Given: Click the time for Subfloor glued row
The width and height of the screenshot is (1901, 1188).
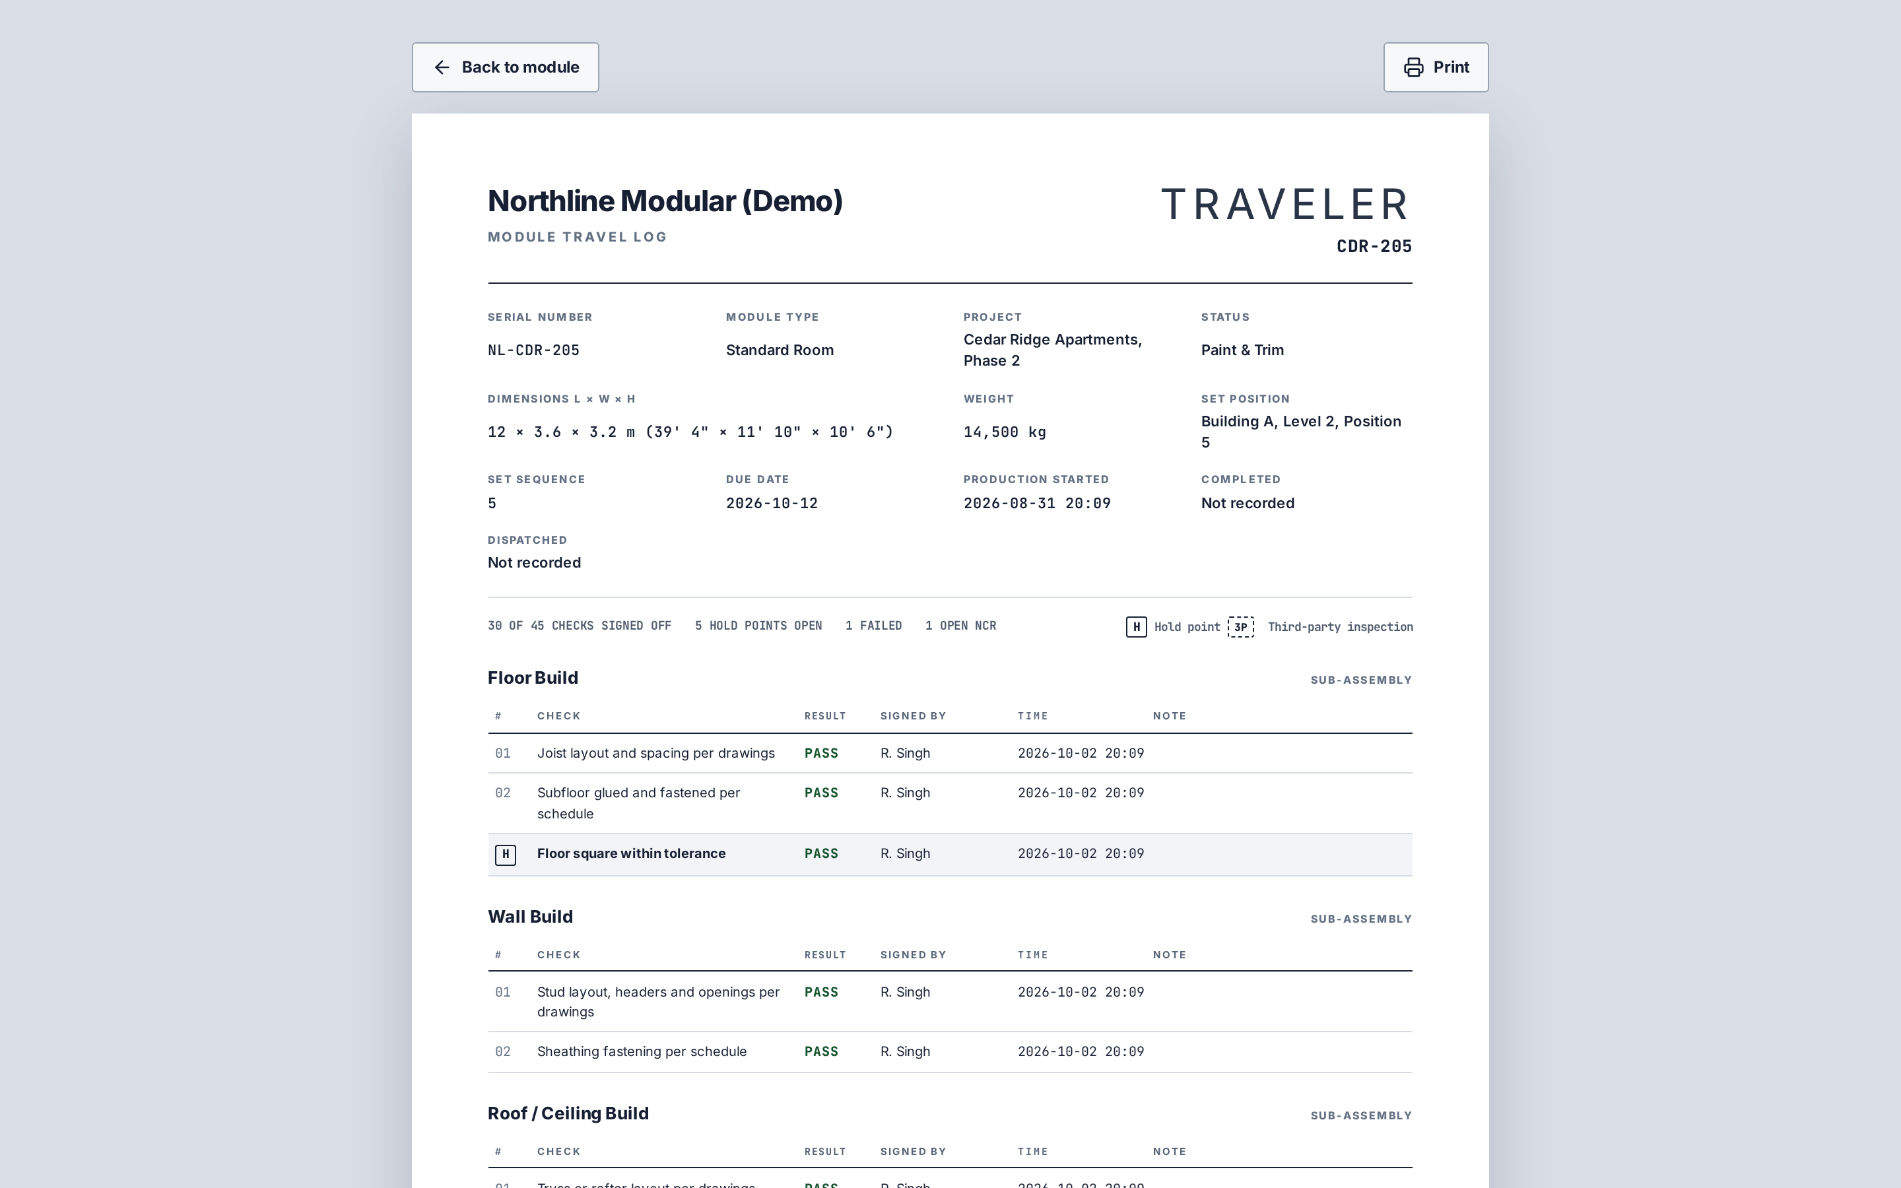Looking at the screenshot, I should pos(1080,793).
